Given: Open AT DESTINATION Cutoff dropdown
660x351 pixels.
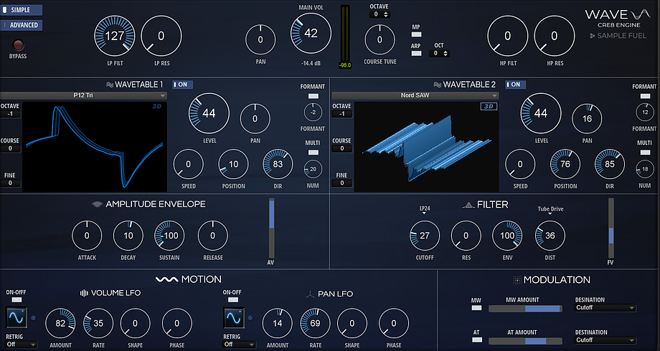Looking at the screenshot, I should [x=605, y=340].
